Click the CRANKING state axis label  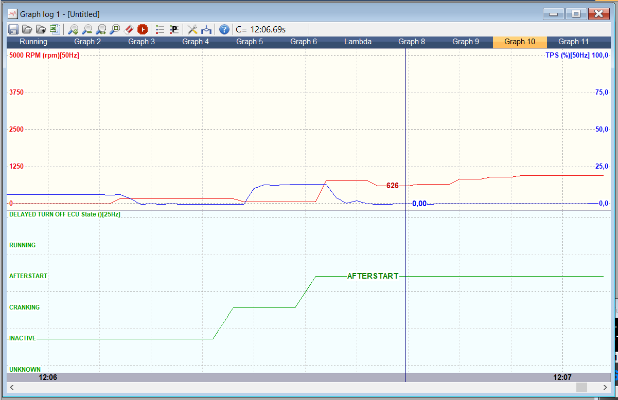pyautogui.click(x=25, y=307)
